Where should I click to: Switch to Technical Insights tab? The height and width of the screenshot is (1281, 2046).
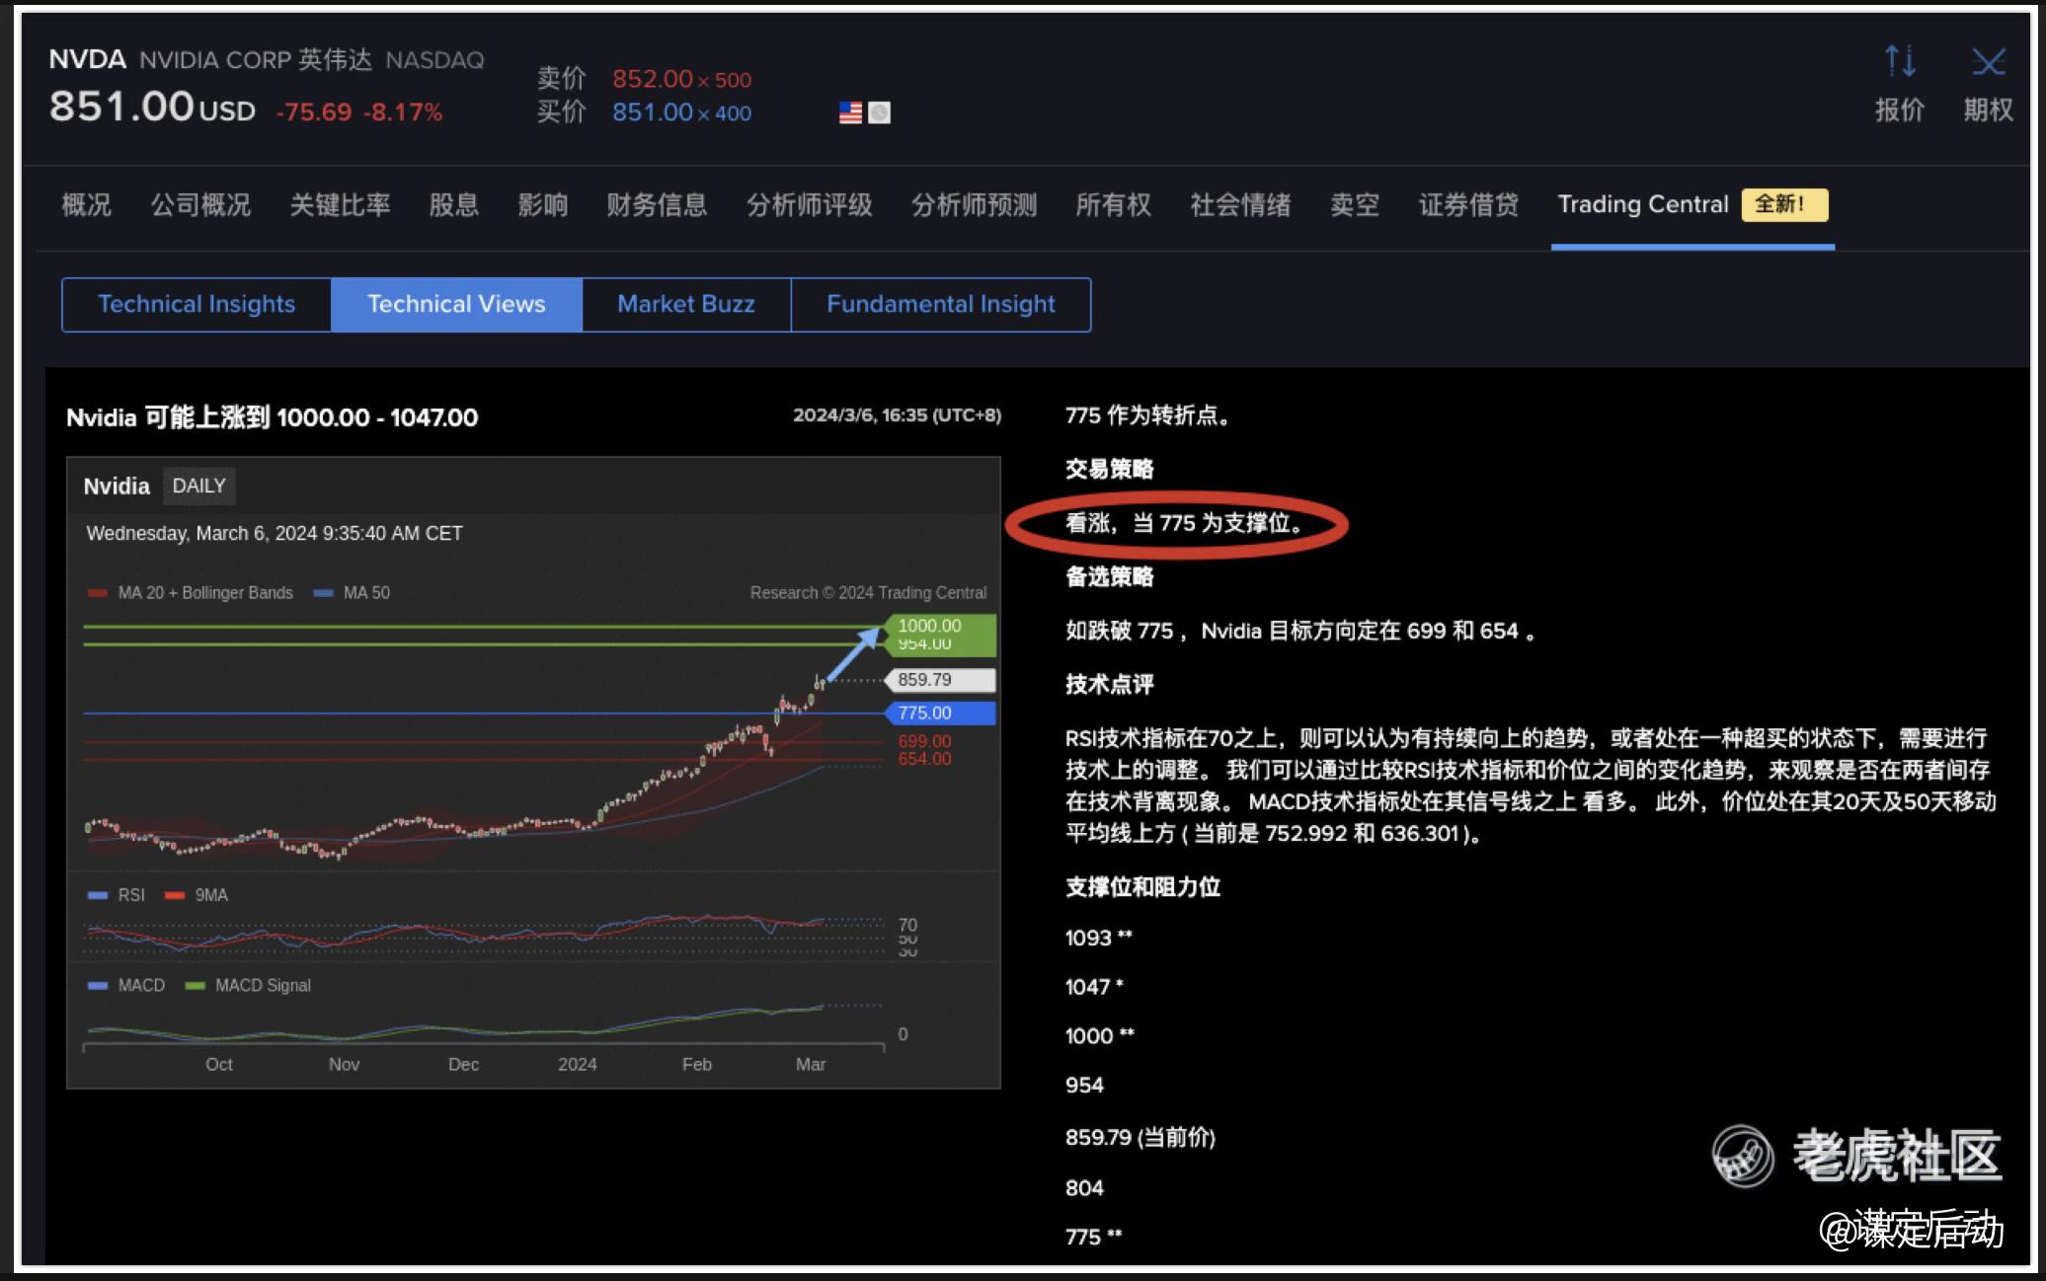point(197,304)
